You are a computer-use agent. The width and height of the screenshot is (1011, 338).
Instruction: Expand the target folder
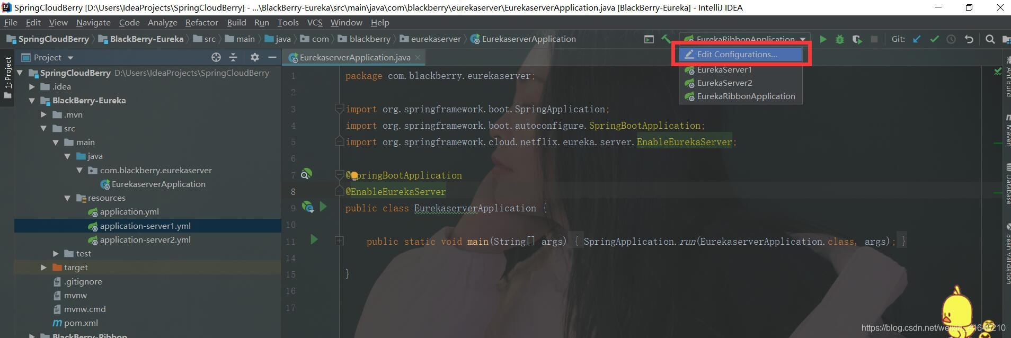(44, 267)
